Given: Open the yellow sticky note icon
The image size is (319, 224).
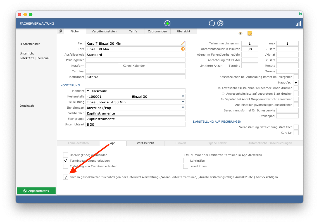Looking at the screenshot, I should click(250, 33).
